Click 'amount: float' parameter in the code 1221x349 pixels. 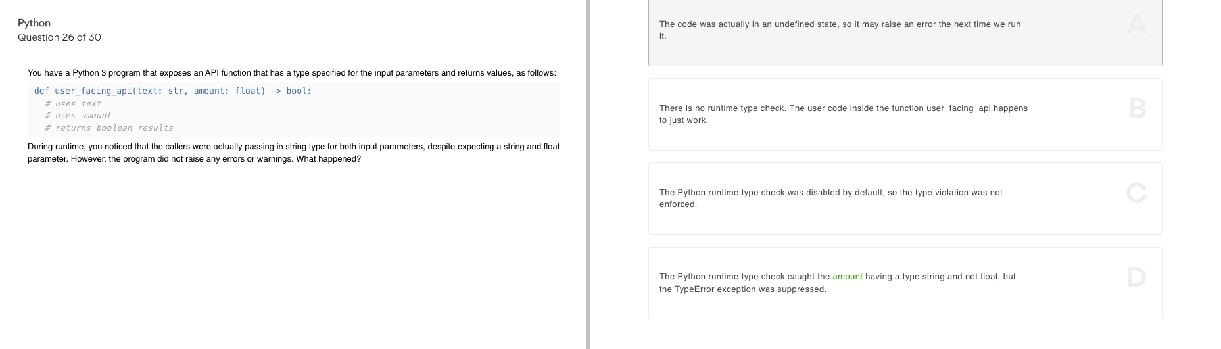click(x=229, y=91)
